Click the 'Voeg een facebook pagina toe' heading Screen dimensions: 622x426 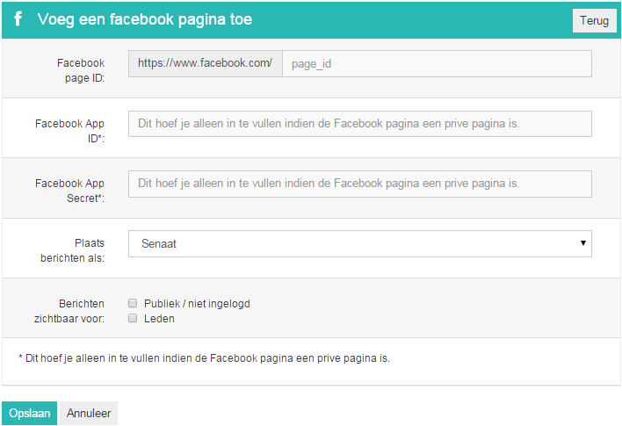(145, 19)
